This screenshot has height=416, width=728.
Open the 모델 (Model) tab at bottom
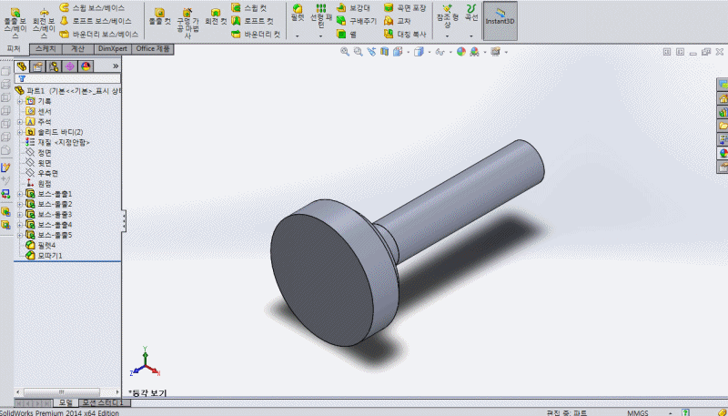tap(65, 402)
